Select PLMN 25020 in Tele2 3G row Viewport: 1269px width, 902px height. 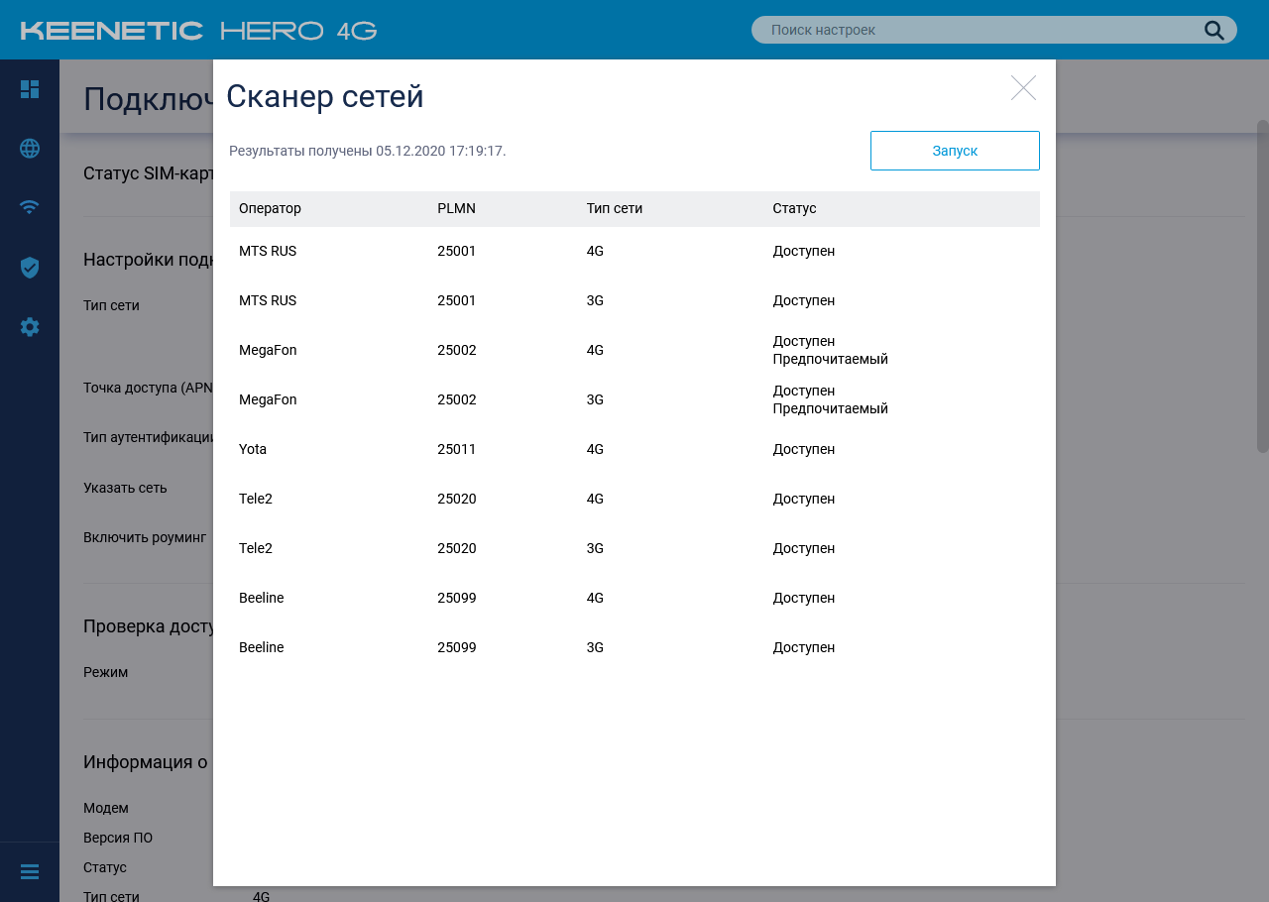457,549
